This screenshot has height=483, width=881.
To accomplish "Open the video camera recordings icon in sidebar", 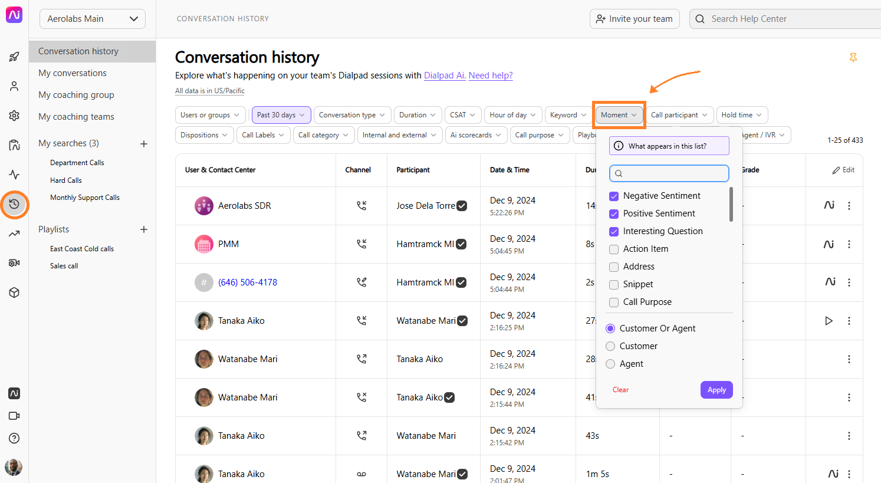I will pos(14,263).
